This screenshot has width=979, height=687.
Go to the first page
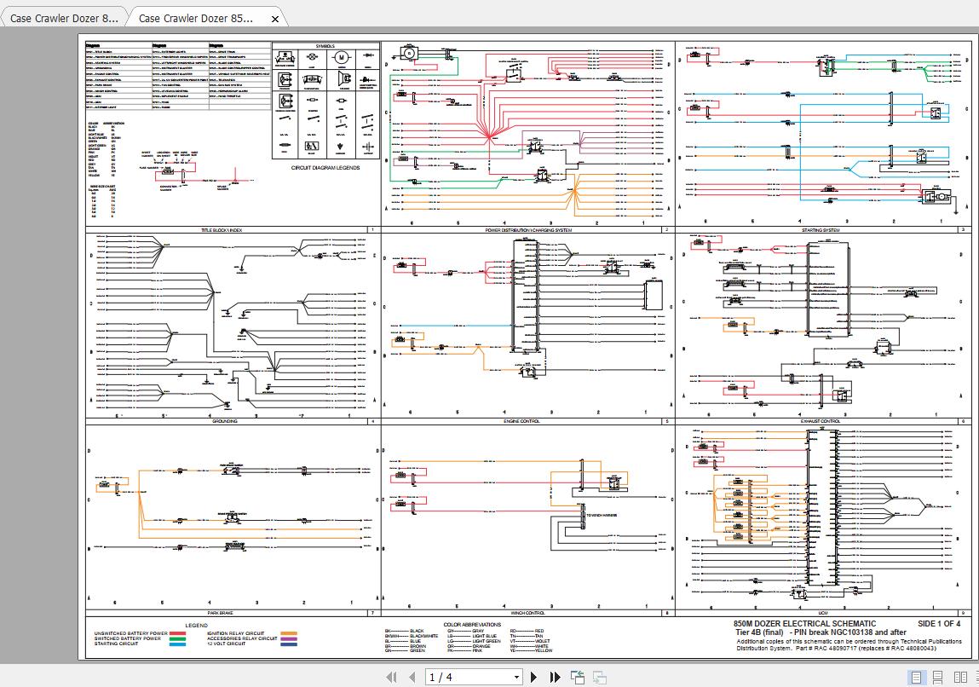[390, 678]
